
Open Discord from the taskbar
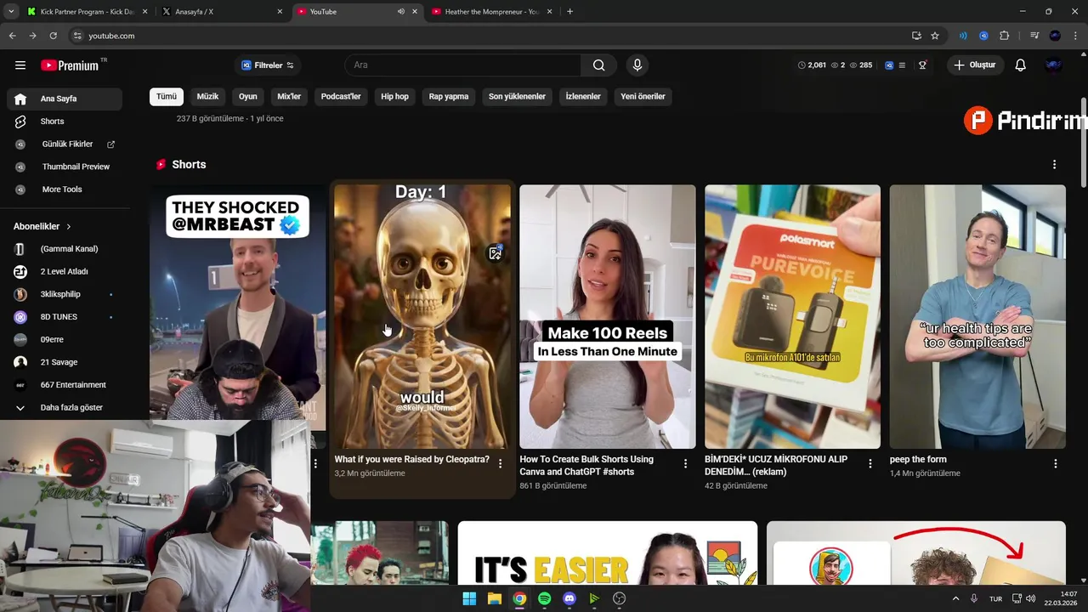569,598
